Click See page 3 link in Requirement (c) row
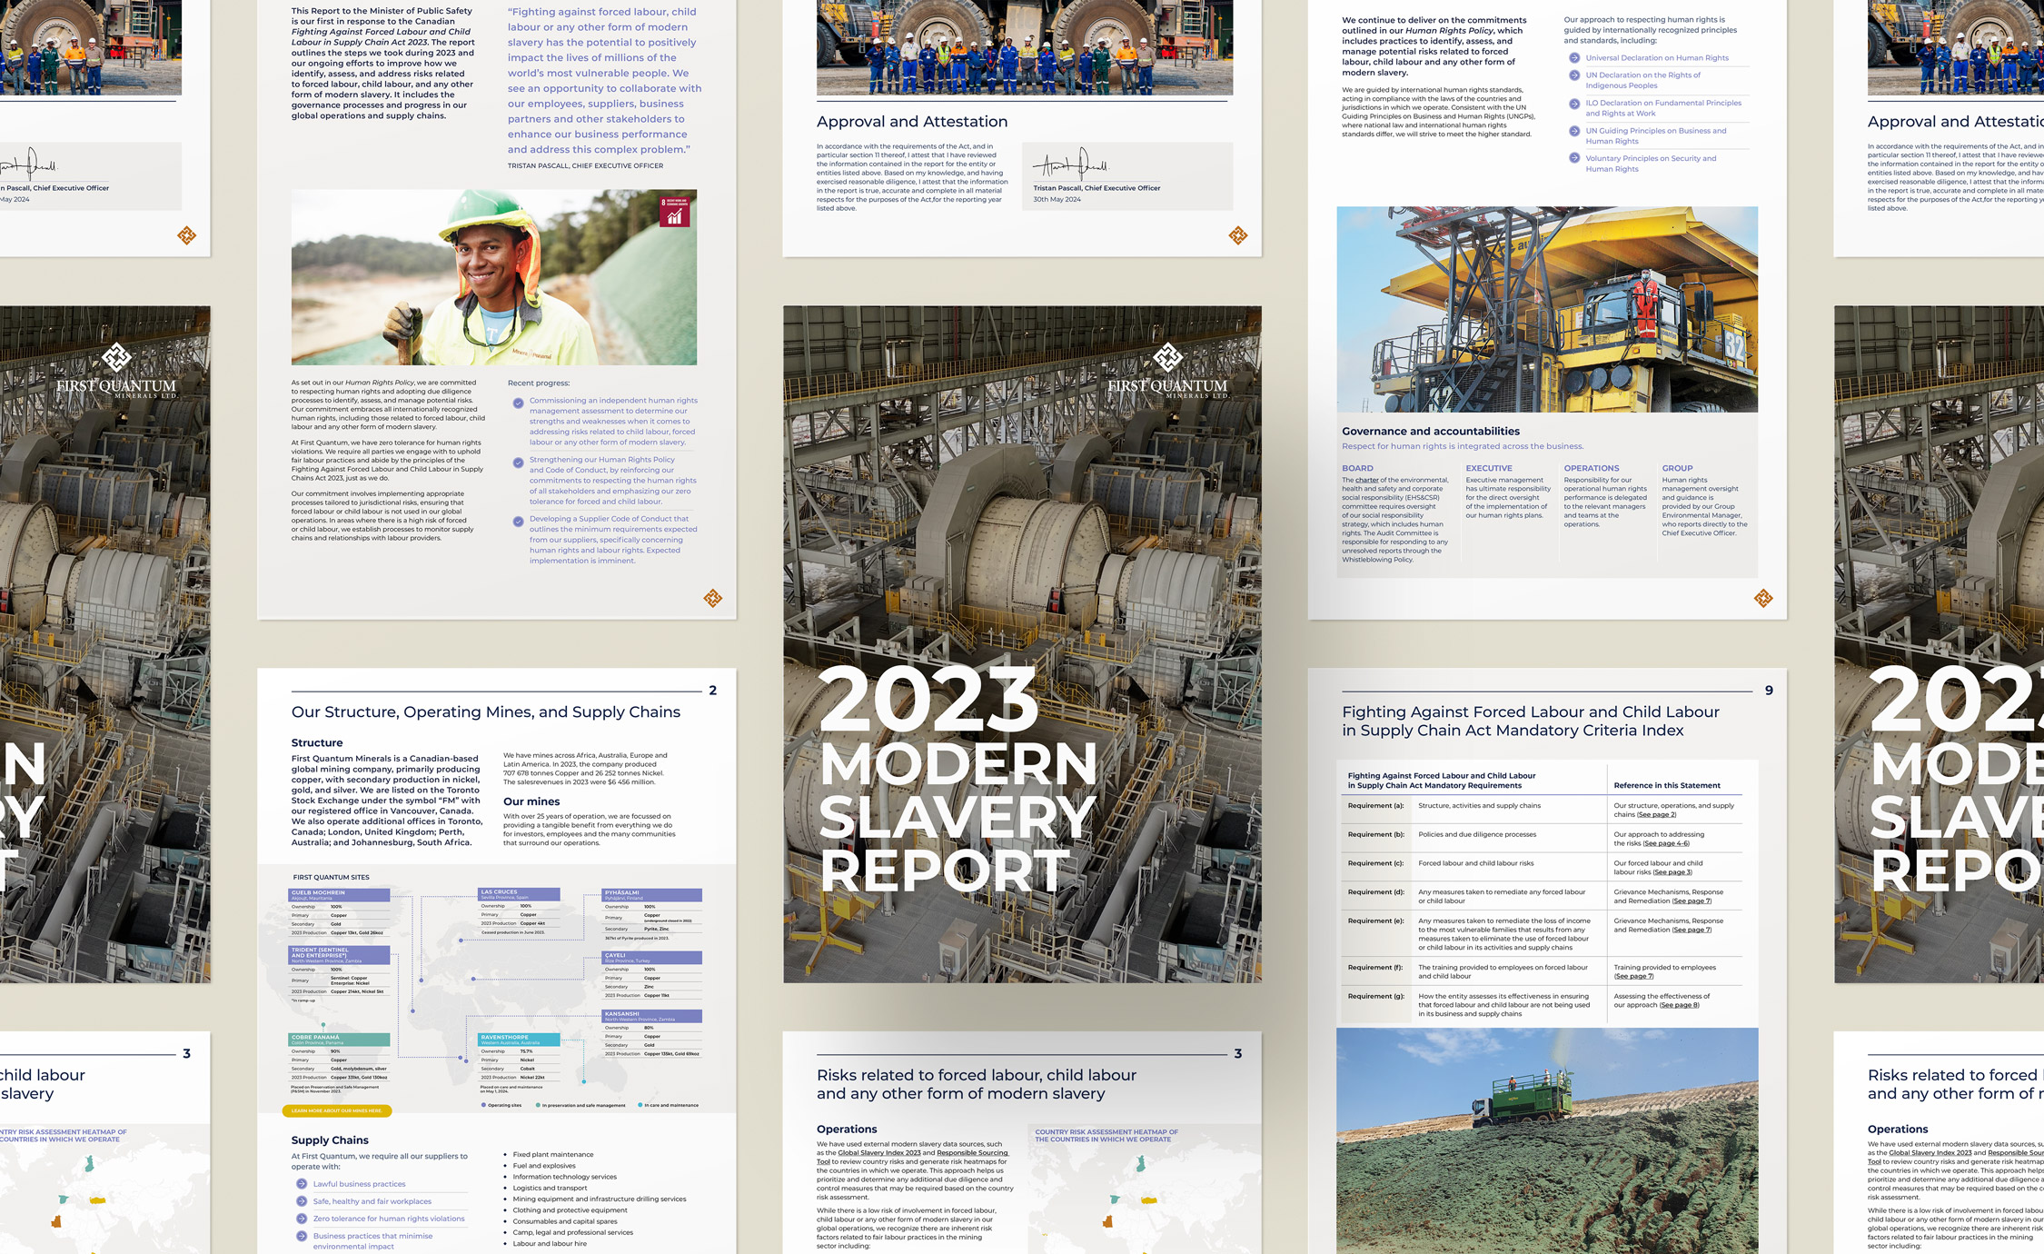This screenshot has width=2044, height=1254. click(1672, 872)
